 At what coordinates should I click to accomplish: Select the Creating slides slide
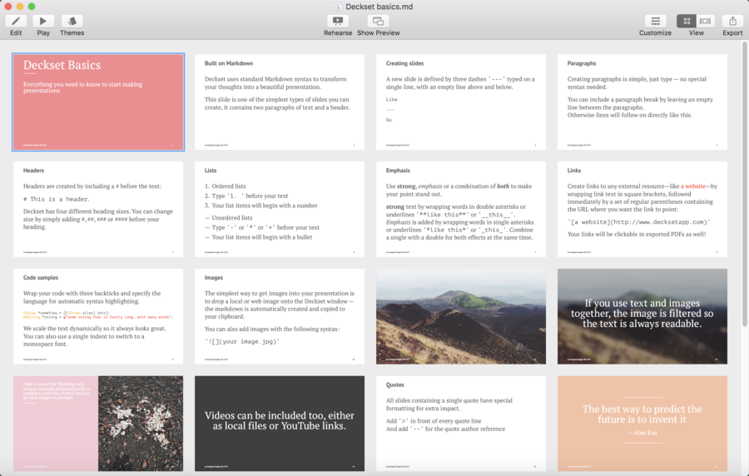coord(461,102)
